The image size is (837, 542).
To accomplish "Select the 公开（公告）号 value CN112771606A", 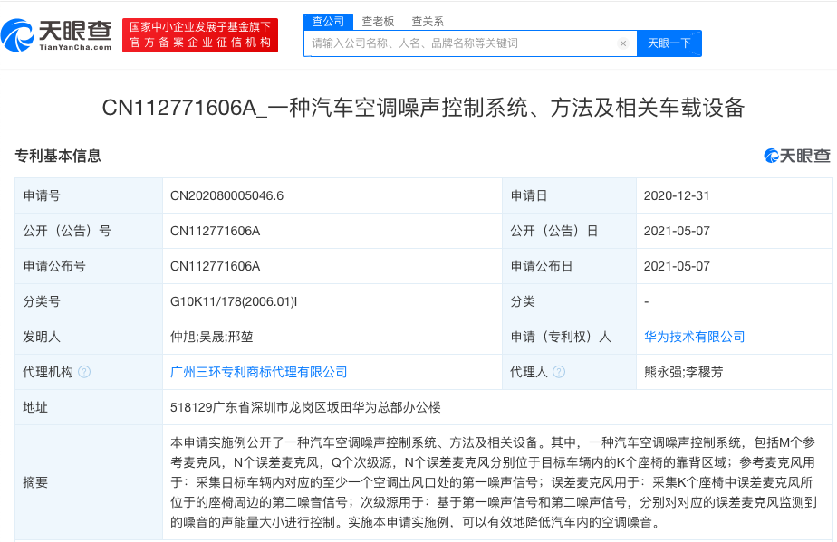I will 215,231.
